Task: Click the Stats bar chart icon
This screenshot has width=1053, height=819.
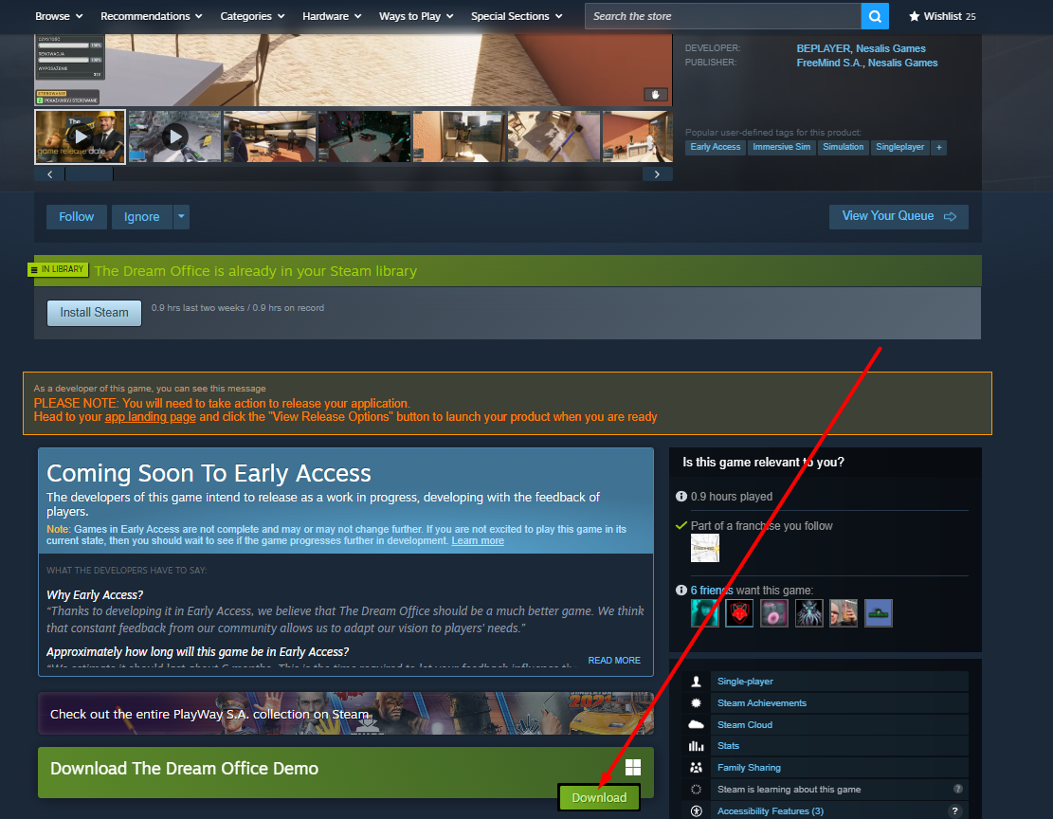Action: point(696,746)
